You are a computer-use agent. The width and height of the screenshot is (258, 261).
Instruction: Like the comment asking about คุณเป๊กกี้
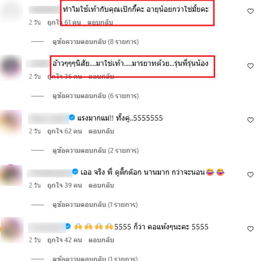click(x=250, y=11)
